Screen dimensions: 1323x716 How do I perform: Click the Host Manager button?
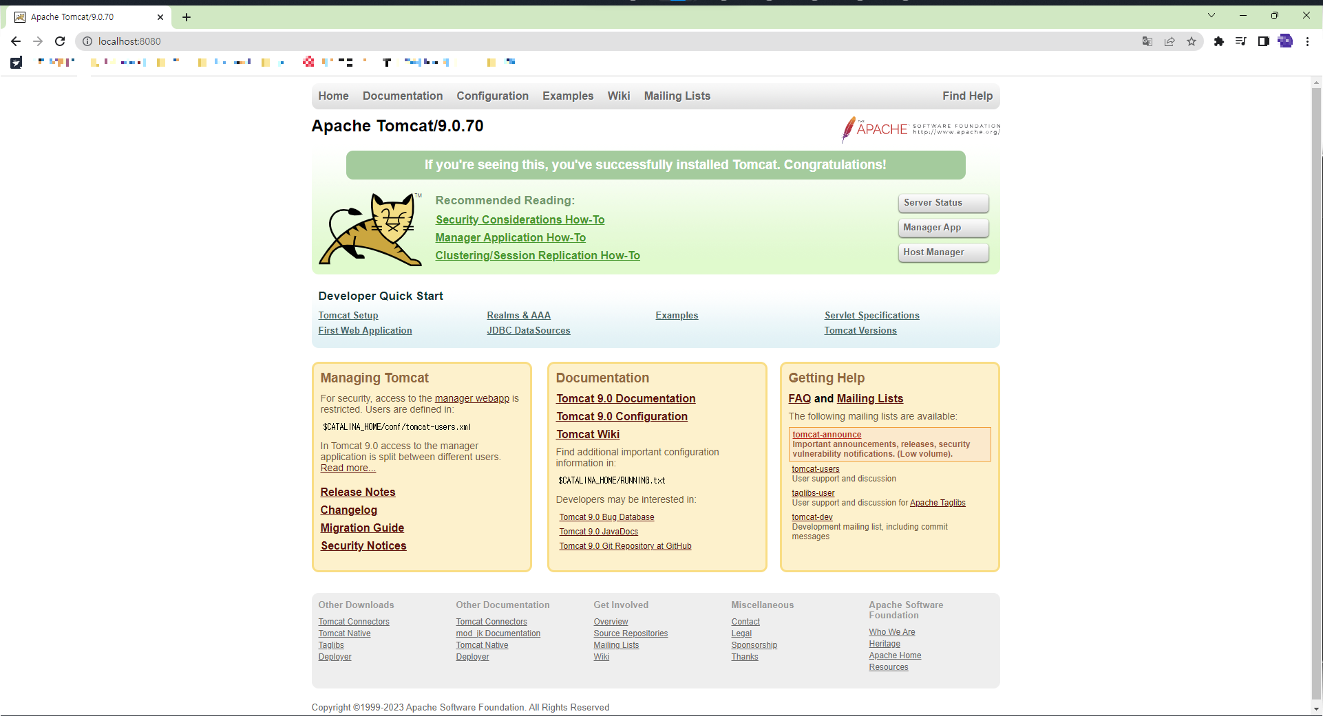coord(943,252)
